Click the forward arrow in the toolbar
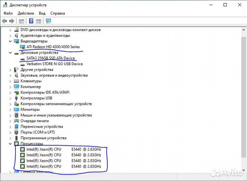247x181 pixels. pos(11,21)
